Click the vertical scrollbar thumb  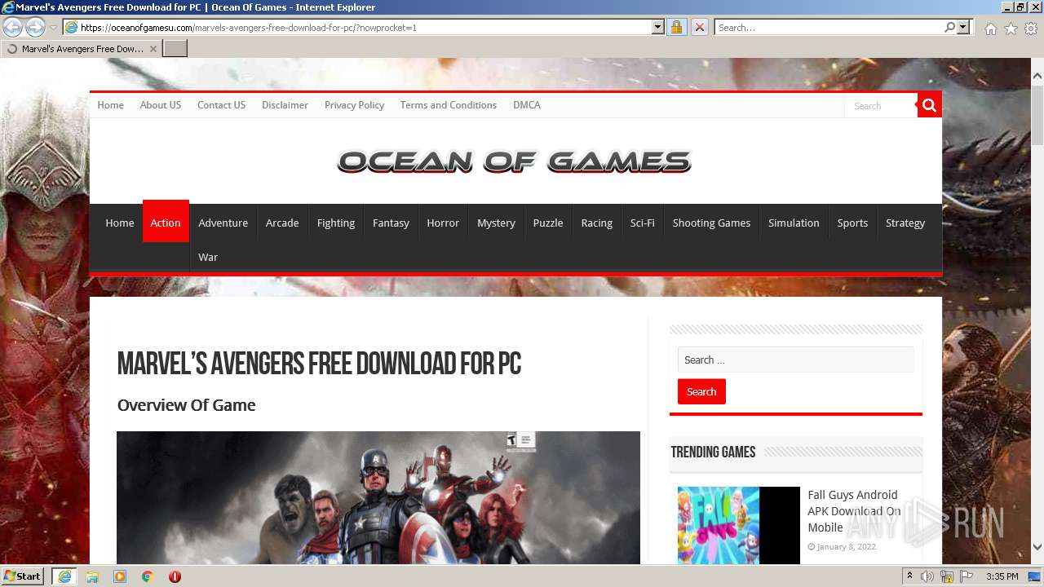pos(1037,114)
